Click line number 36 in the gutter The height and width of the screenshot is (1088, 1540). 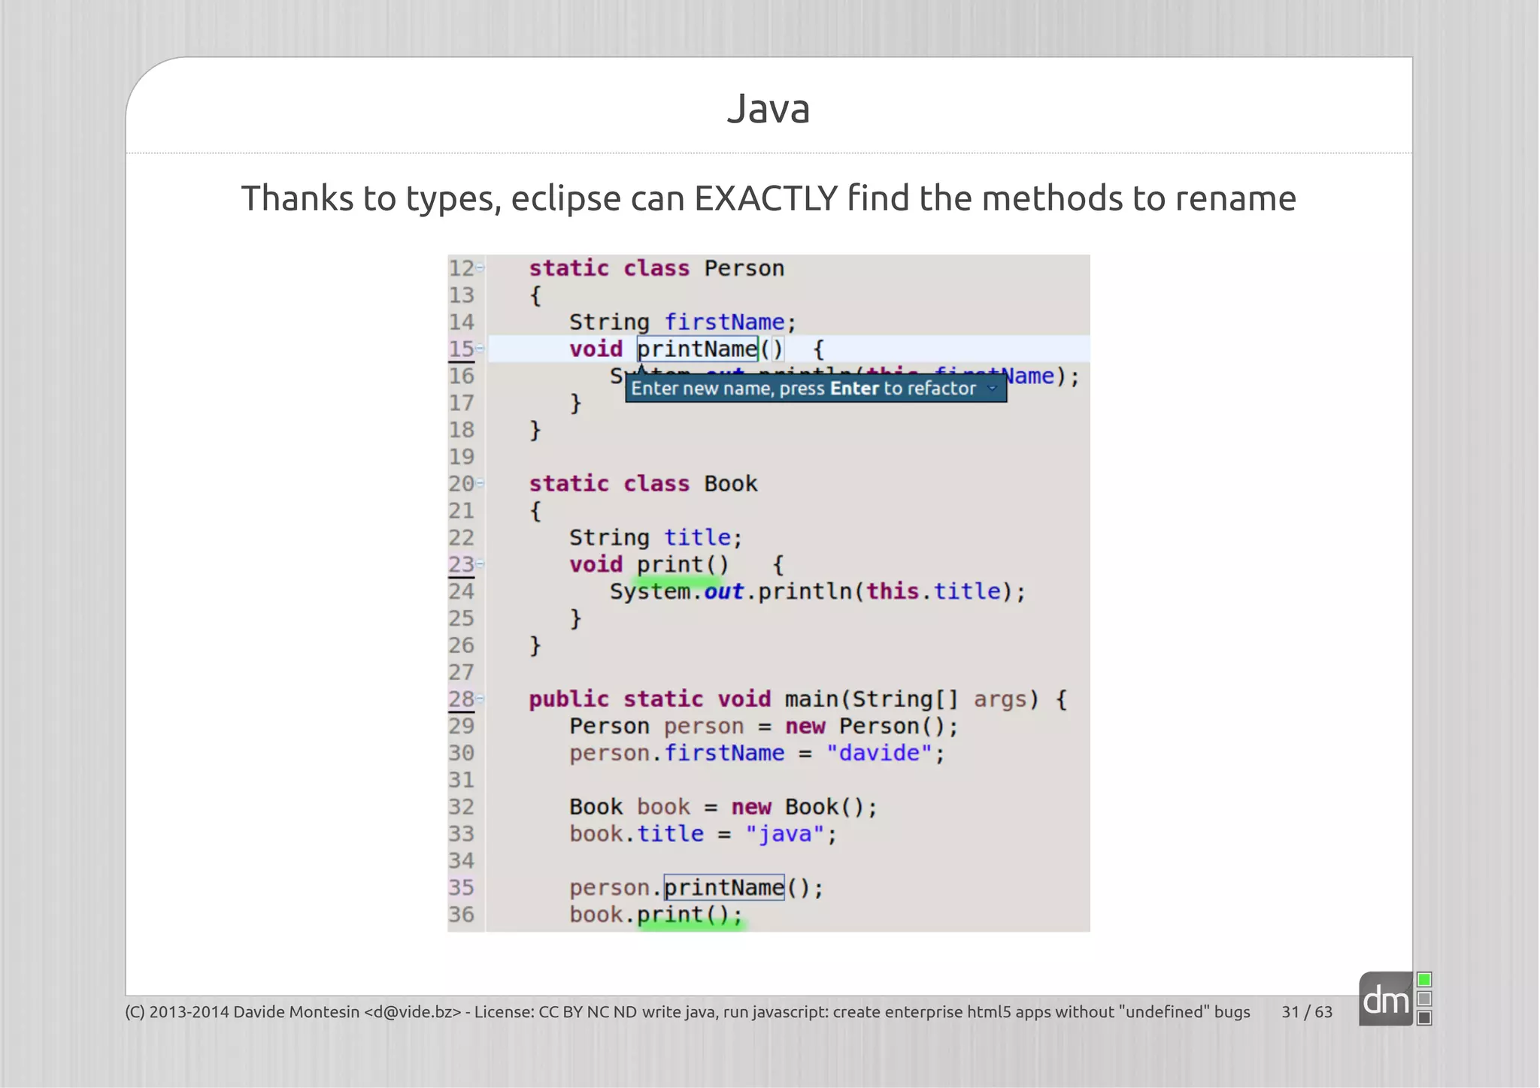click(462, 914)
